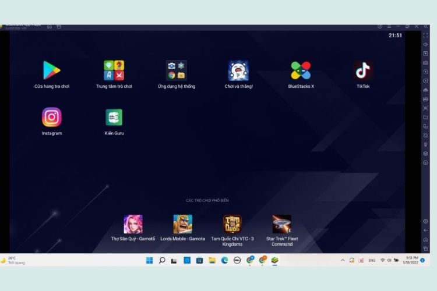Click recent apps icon at sidebar bottom

(425, 249)
